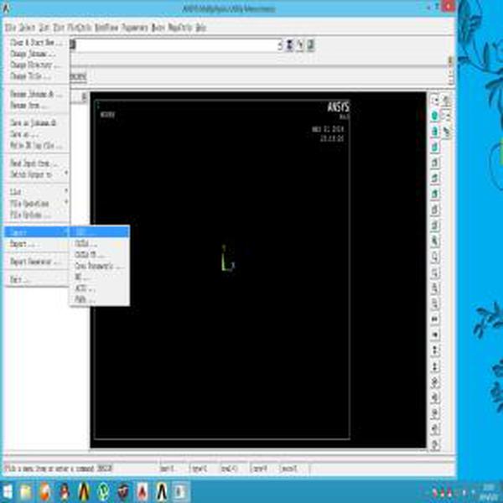The height and width of the screenshot is (503, 503).
Task: Choose Clear & Start New
Action: pyautogui.click(x=37, y=43)
